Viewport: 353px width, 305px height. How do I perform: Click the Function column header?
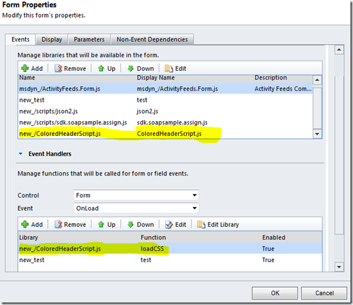click(153, 237)
